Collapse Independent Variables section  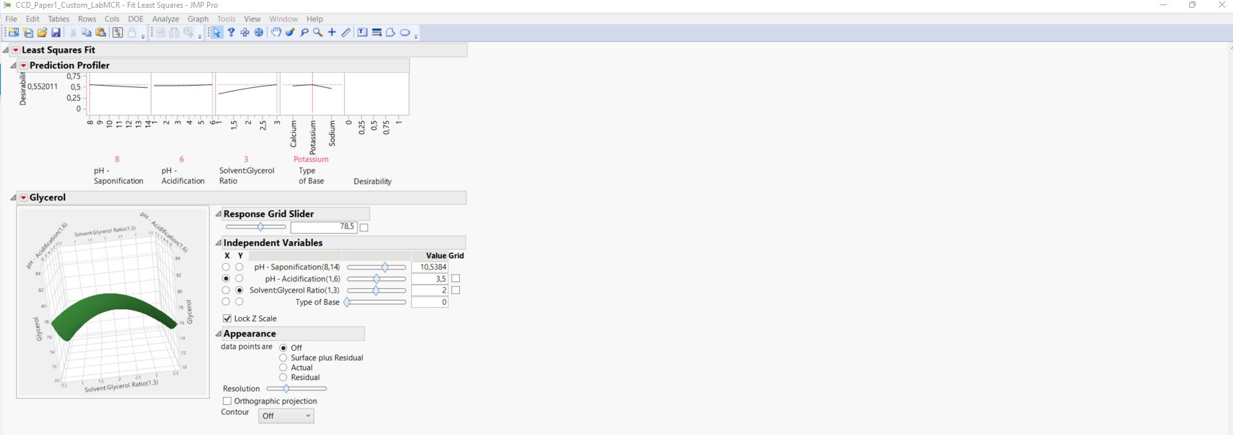tap(219, 242)
